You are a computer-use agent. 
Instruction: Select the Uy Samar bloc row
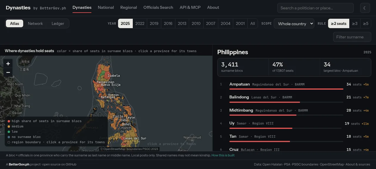click(294, 125)
